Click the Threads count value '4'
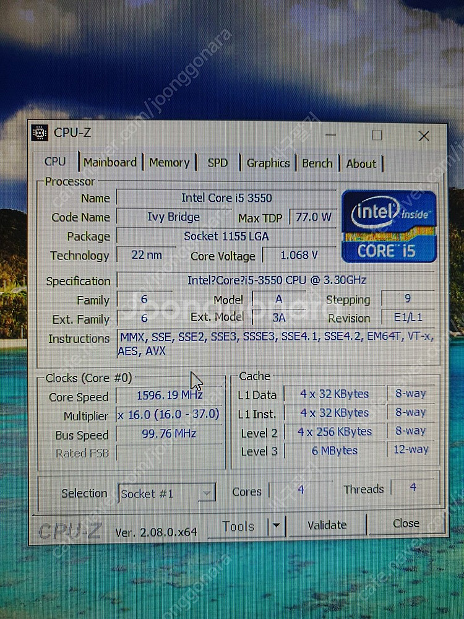Screen dimensions: 464x619 point(412,487)
